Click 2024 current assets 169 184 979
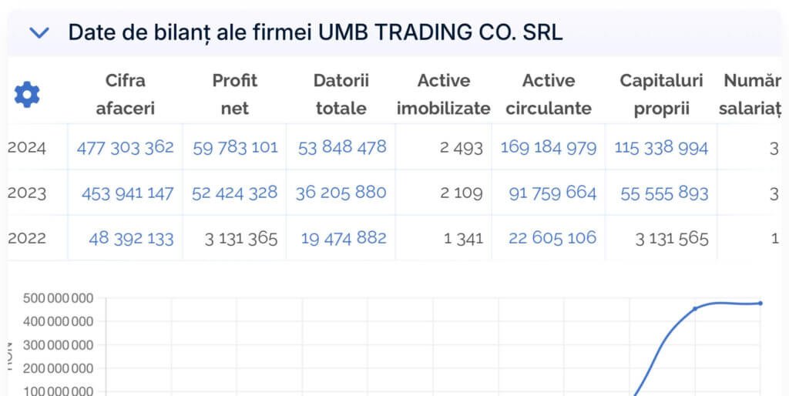The image size is (789, 396). [x=549, y=146]
